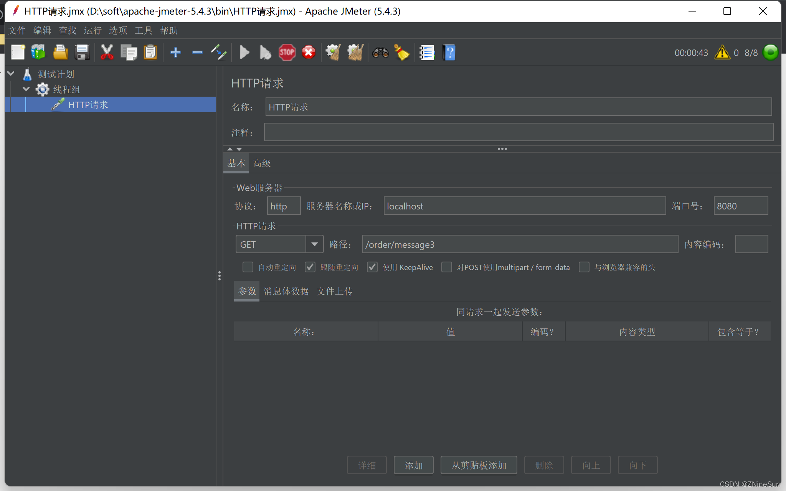The height and width of the screenshot is (491, 786).
Task: Open the Function Helper list icon
Action: pos(427,53)
